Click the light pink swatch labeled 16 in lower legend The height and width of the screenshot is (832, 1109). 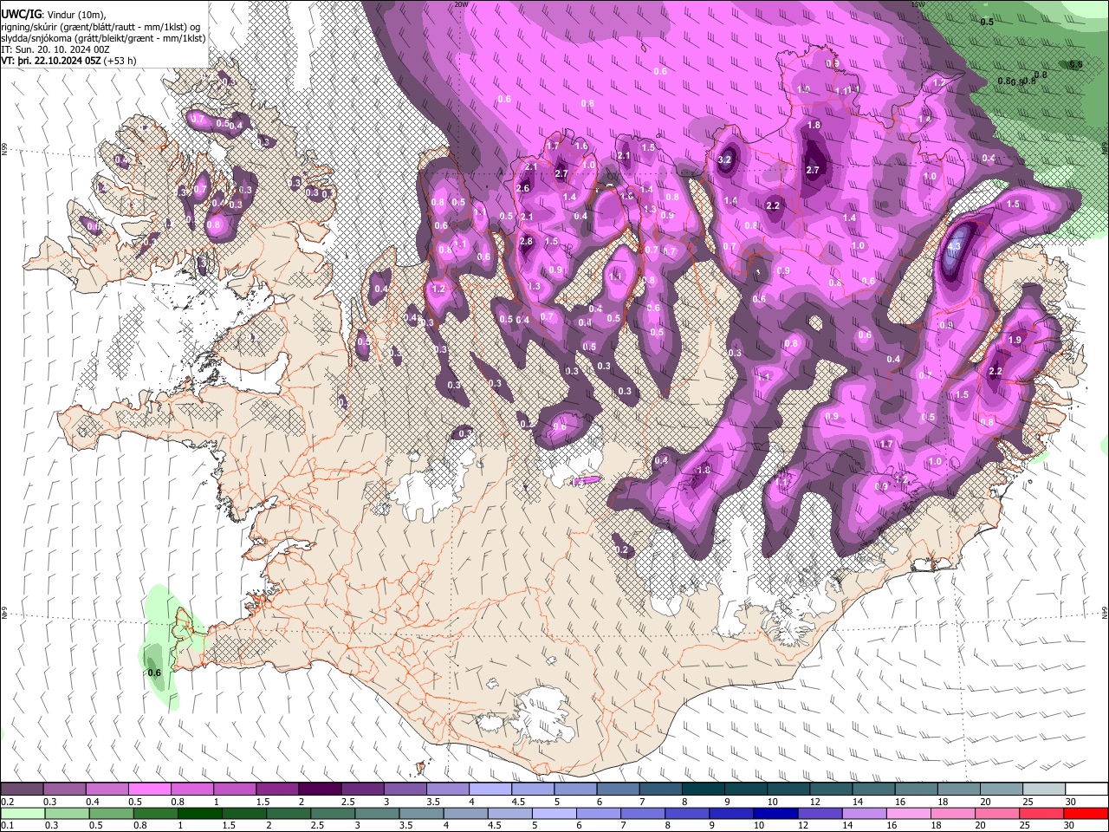[908, 813]
